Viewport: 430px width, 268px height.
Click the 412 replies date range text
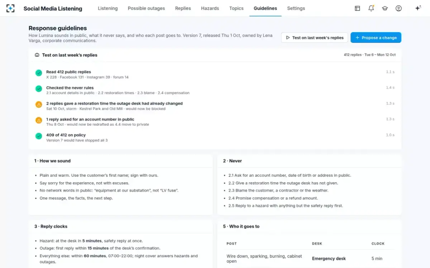point(370,55)
